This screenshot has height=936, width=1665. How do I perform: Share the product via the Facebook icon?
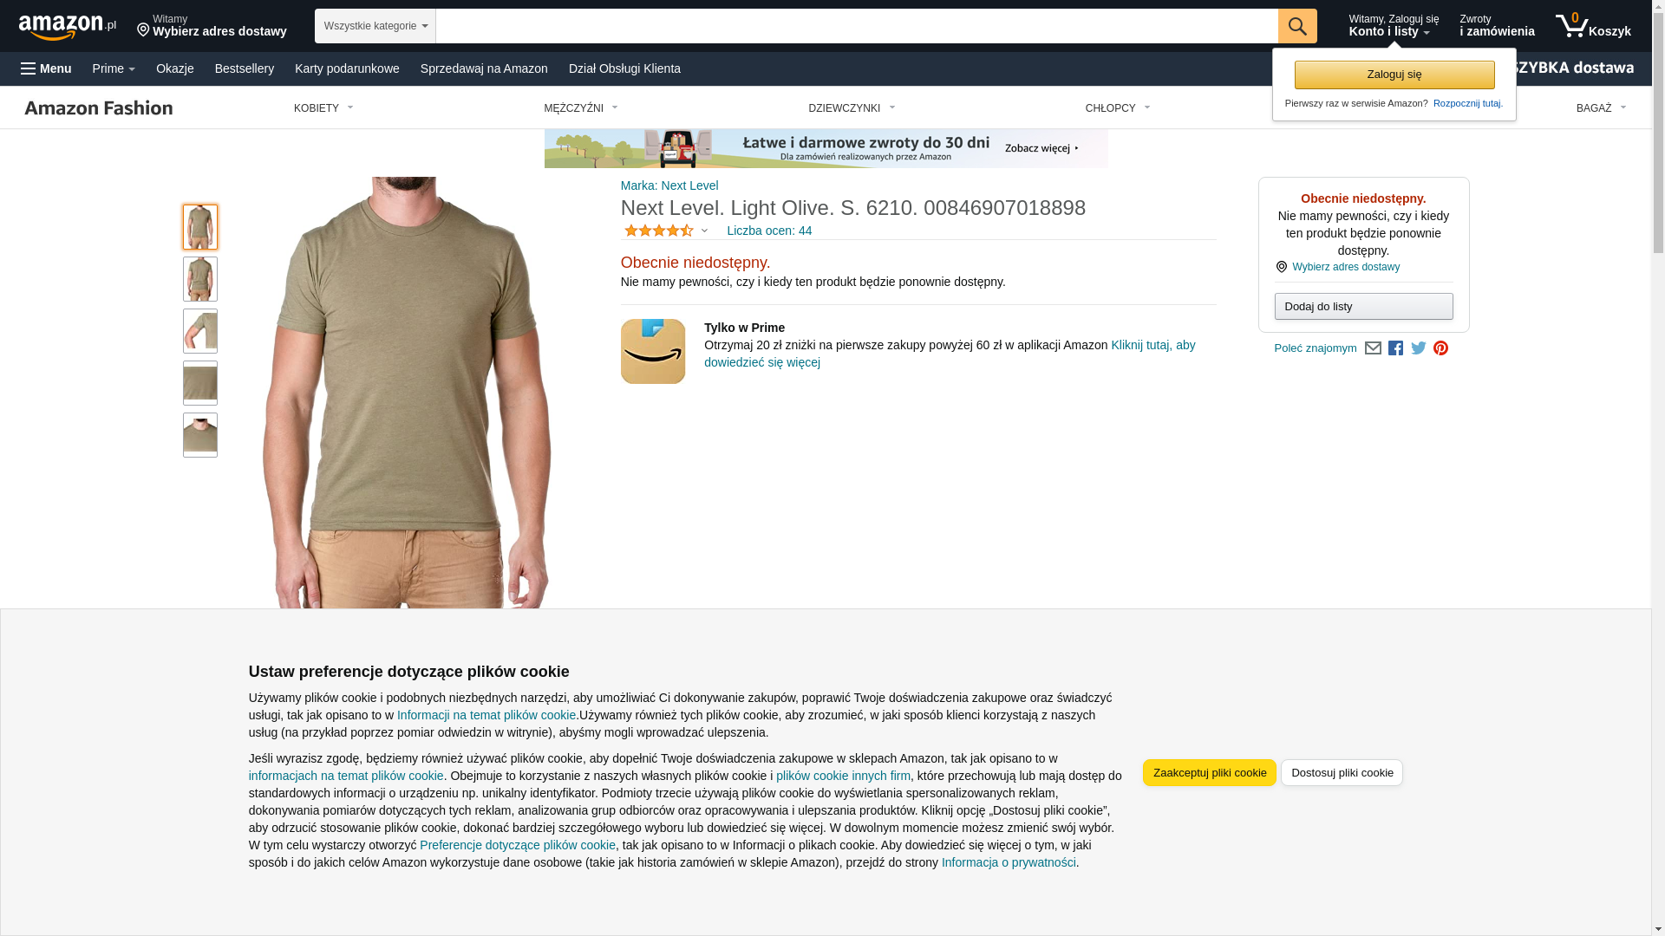[1395, 348]
